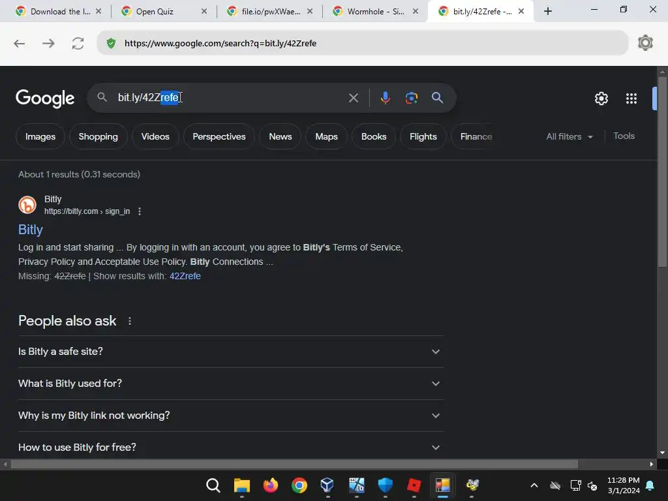The height and width of the screenshot is (501, 668).
Task: Filter results by Maps
Action: 326,137
